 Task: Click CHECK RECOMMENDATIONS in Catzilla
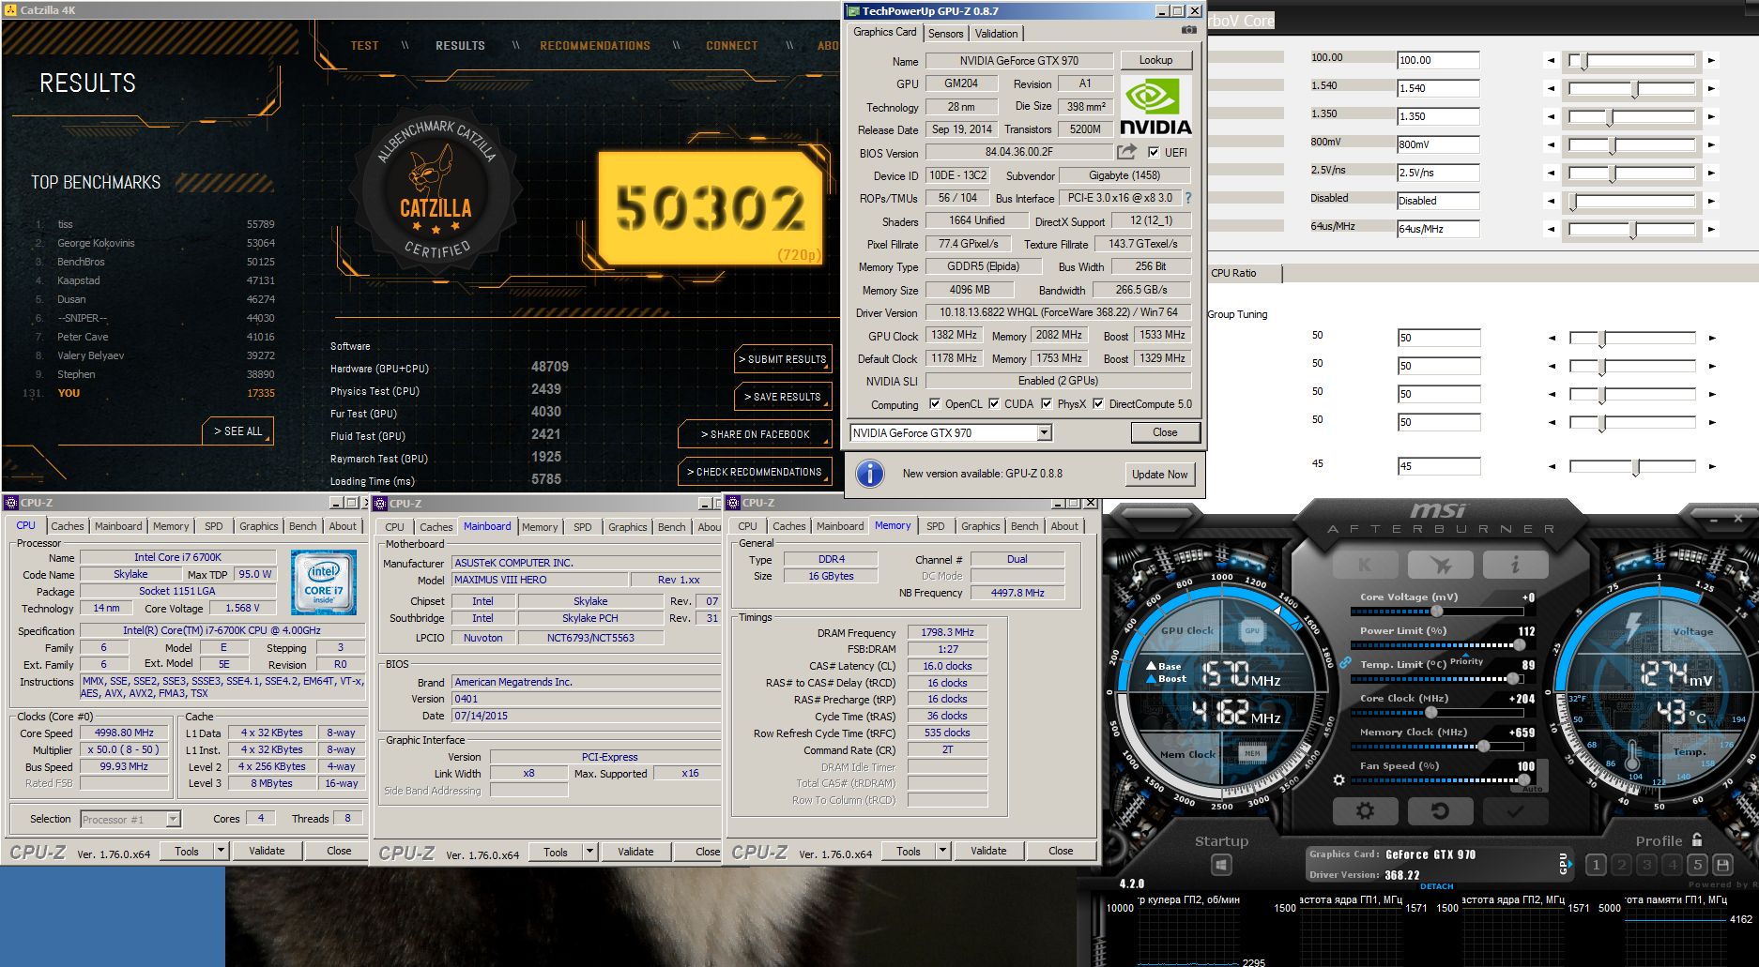[x=755, y=472]
